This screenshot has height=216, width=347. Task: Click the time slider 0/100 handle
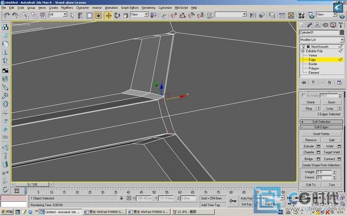coord(33,185)
